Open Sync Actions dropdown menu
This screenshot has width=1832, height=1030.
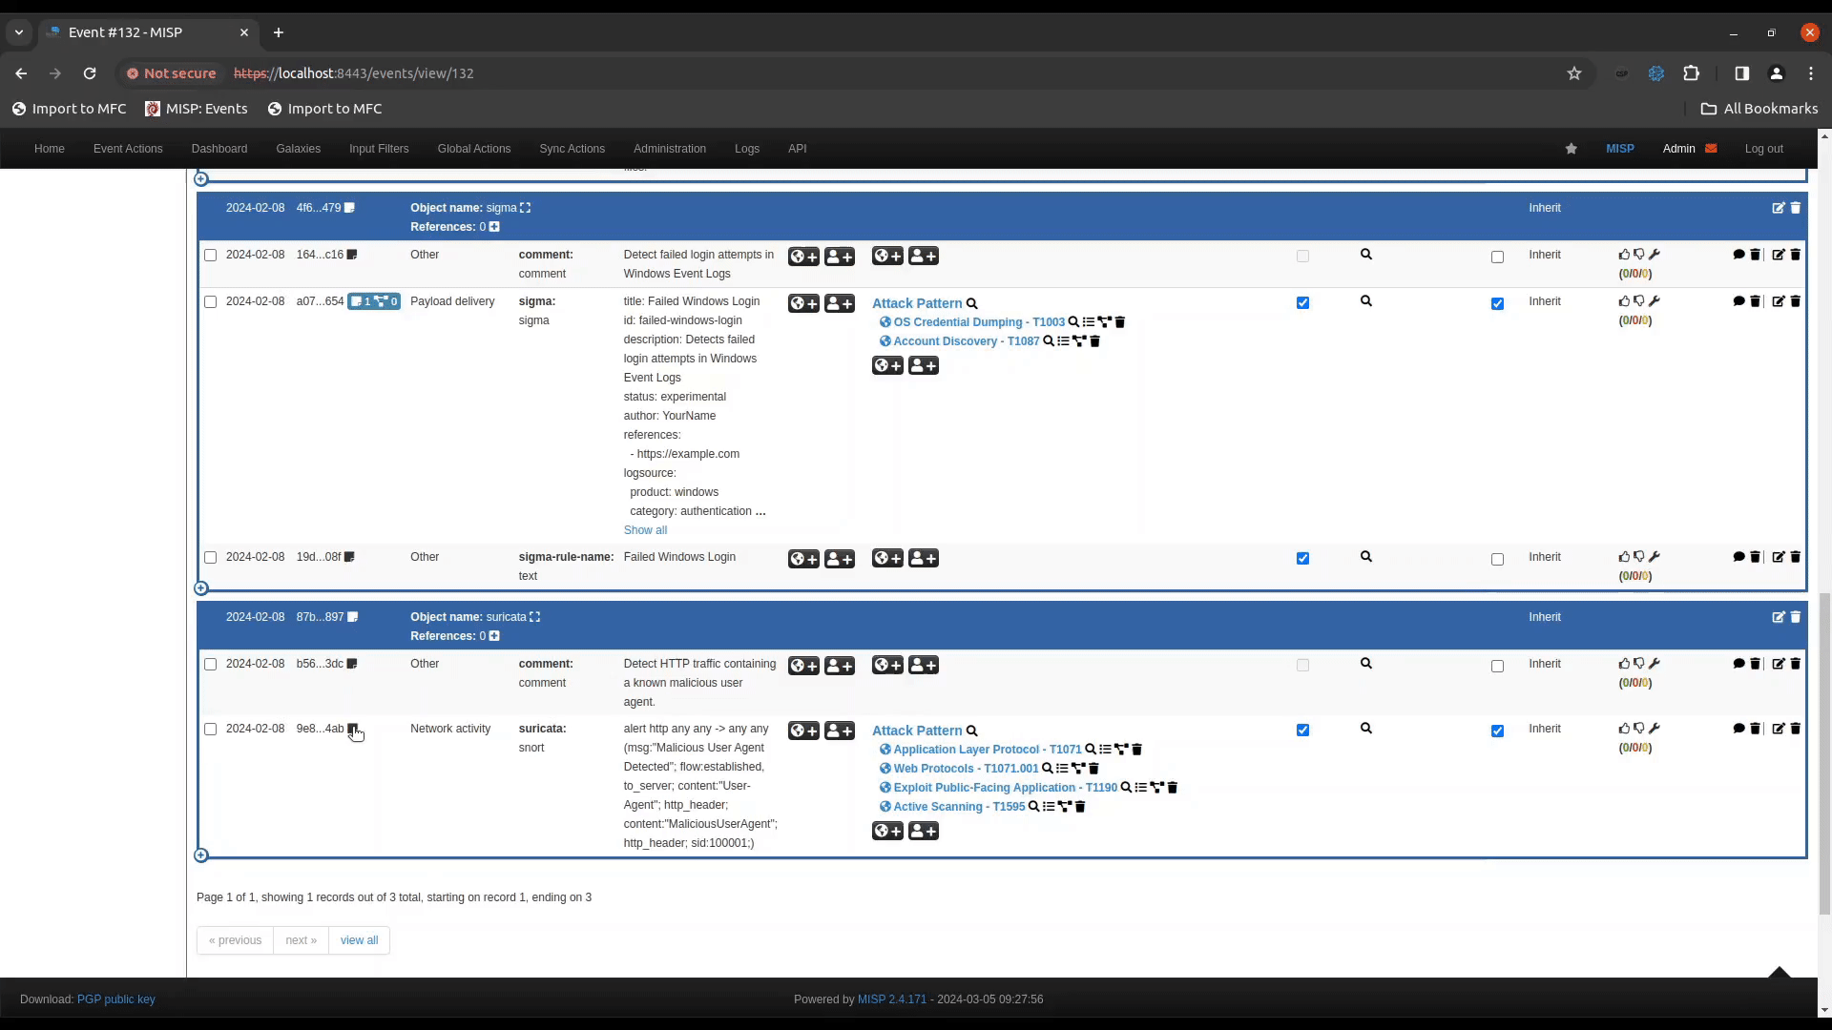coord(572,149)
